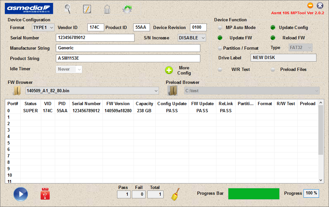
Task: Select port row 10
Action: [x=162, y=175]
